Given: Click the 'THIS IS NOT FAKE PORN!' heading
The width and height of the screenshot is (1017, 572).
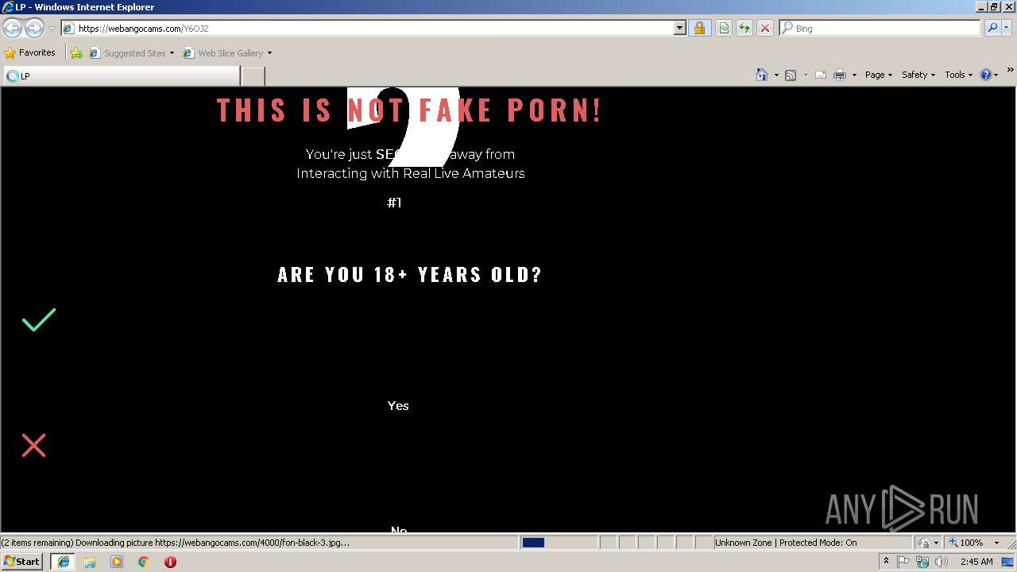Looking at the screenshot, I should coord(409,110).
